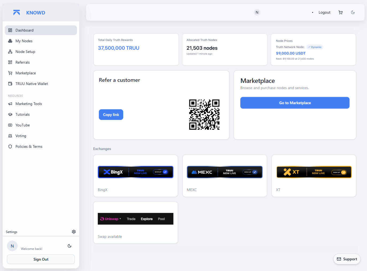Click the Settings label in sidebar
The image size is (367, 271).
coord(11,232)
